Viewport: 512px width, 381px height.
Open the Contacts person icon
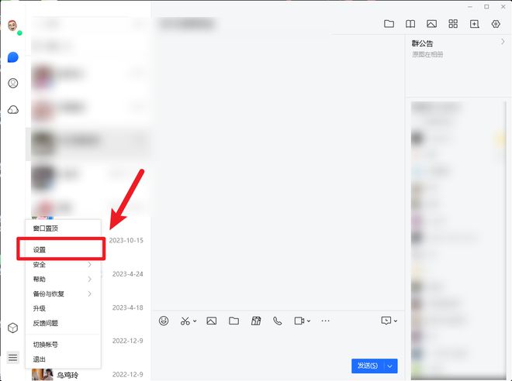point(13,83)
